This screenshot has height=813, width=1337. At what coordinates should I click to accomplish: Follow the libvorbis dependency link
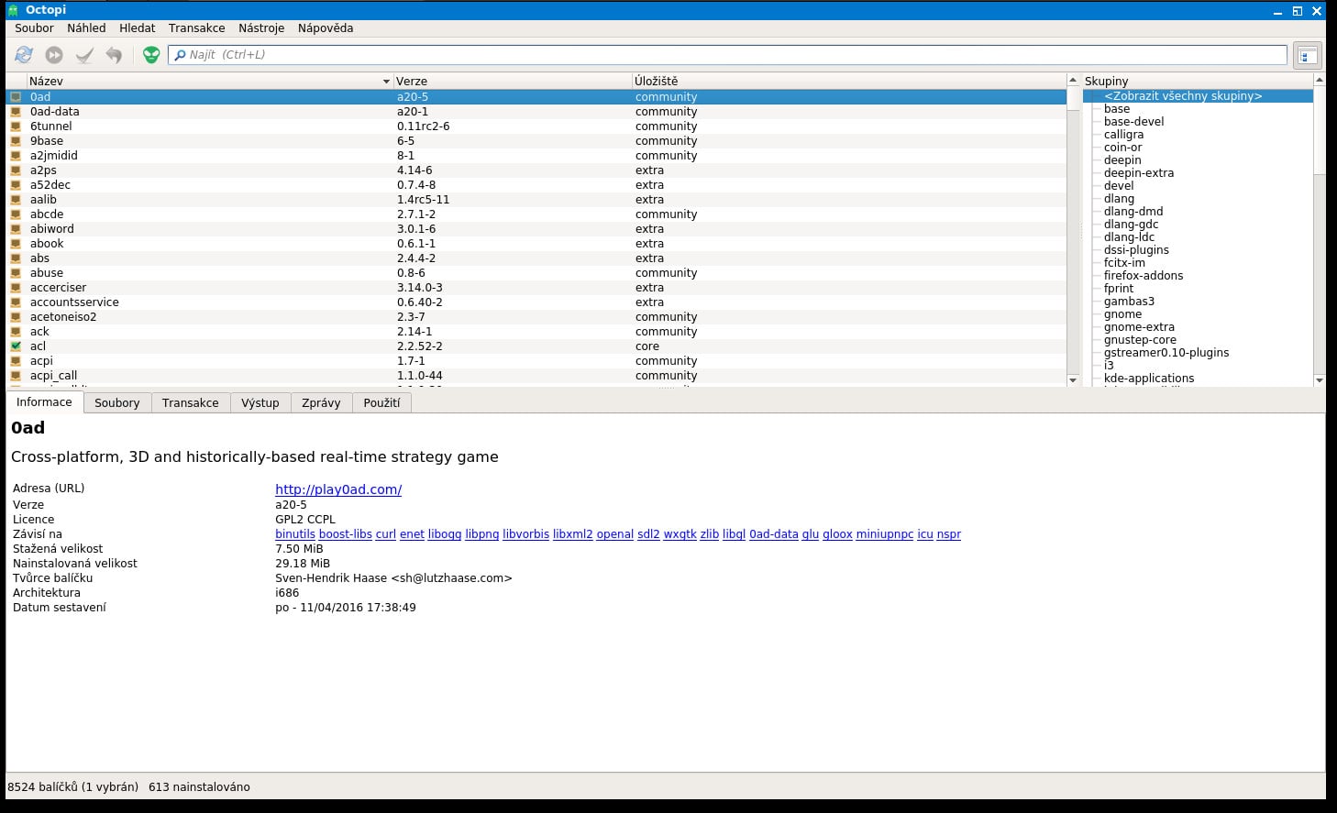coord(526,534)
